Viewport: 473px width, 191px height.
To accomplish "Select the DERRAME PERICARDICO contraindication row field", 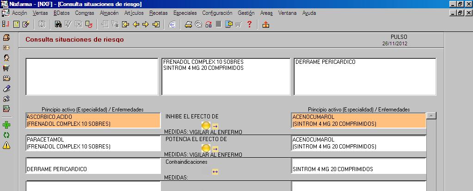I will [x=93, y=166].
